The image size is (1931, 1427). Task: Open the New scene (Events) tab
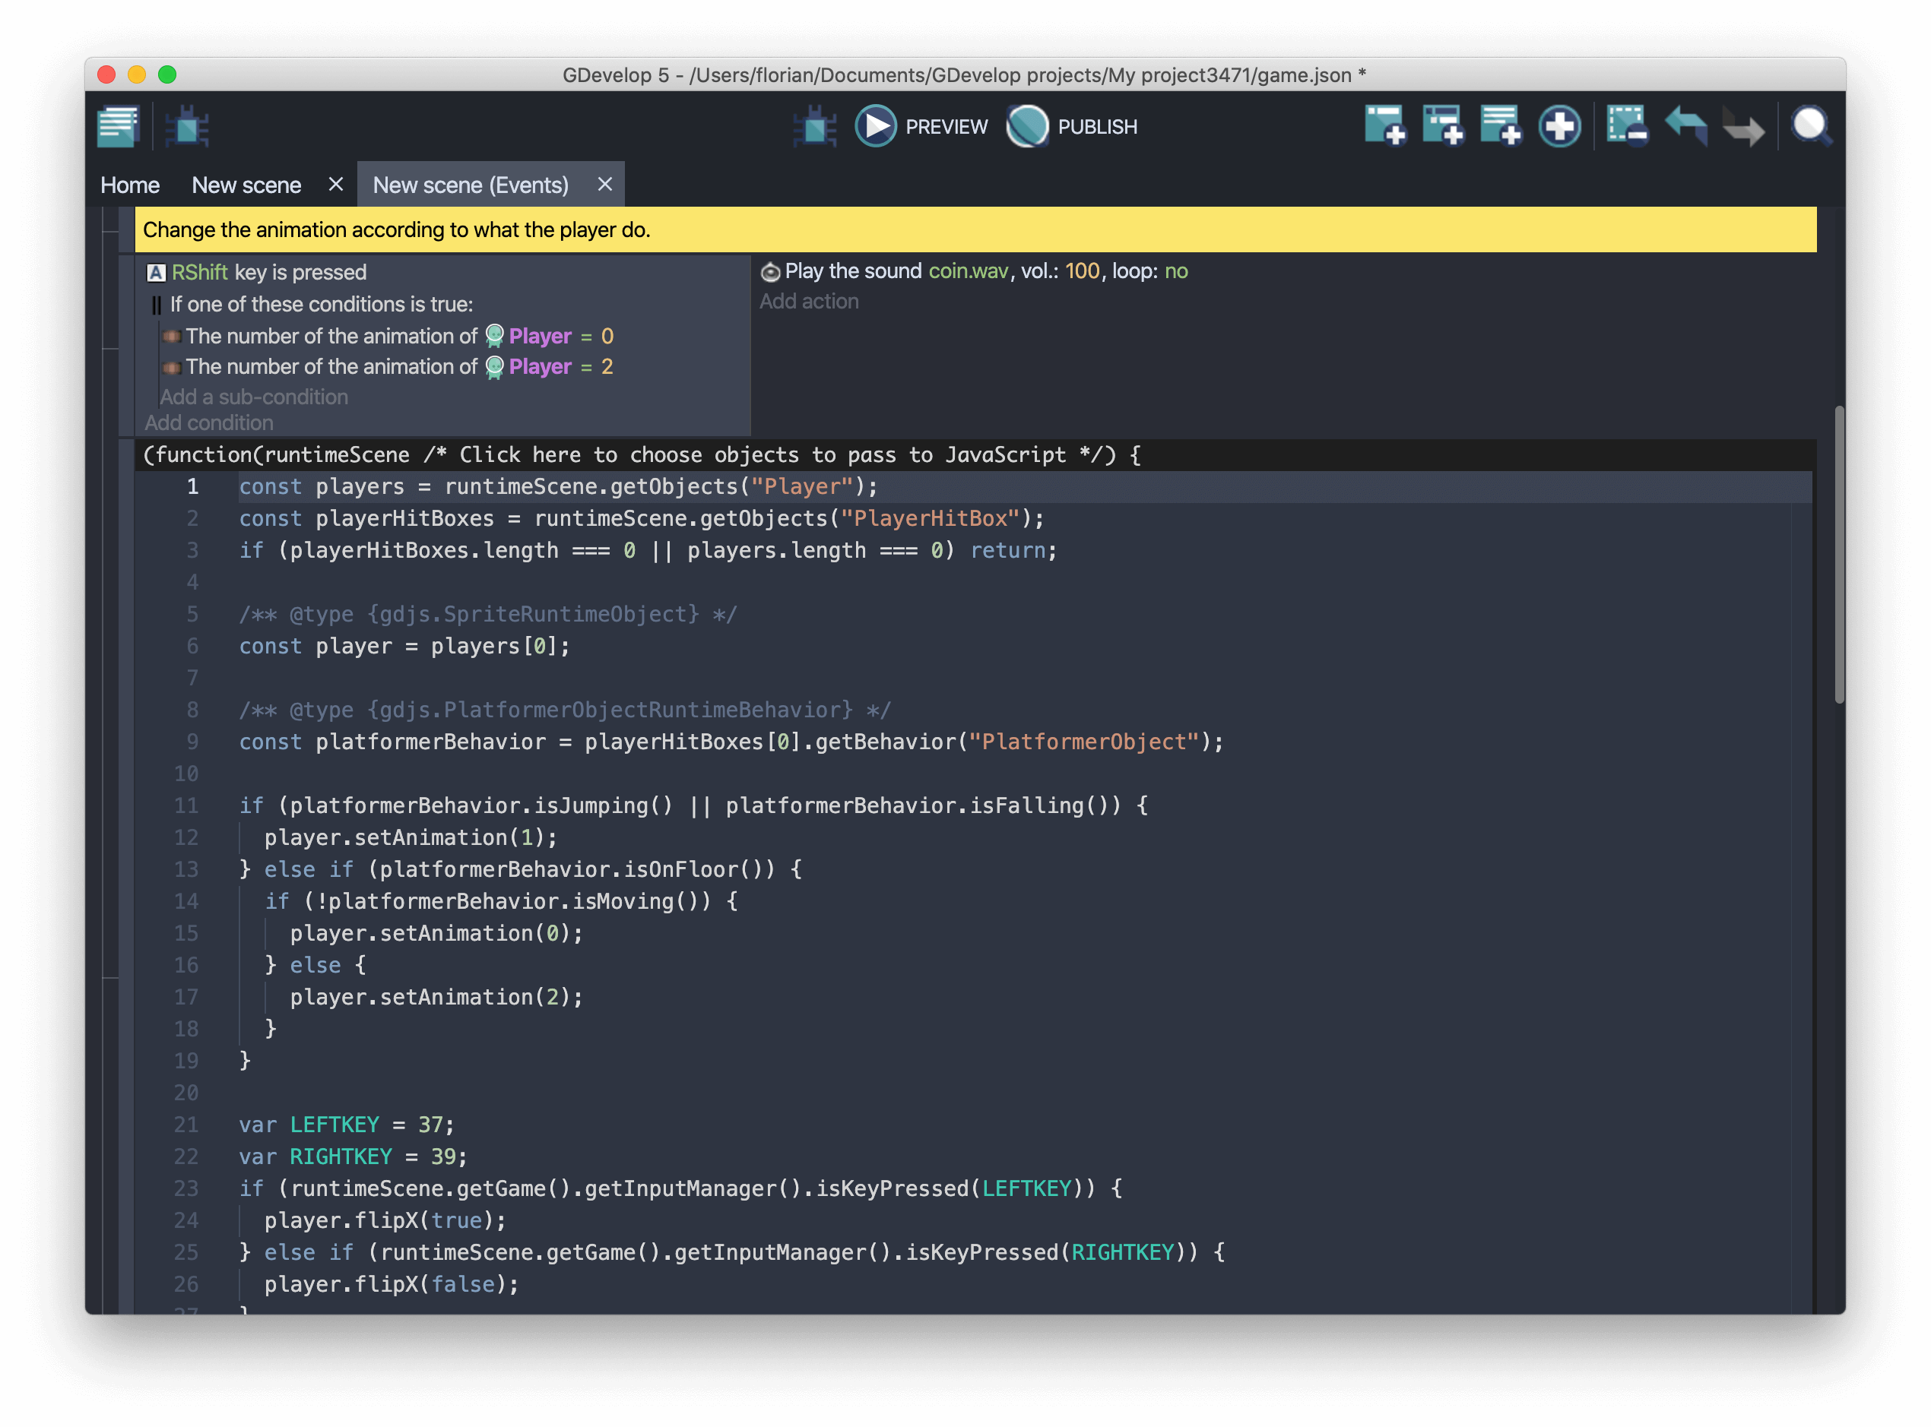tap(471, 184)
